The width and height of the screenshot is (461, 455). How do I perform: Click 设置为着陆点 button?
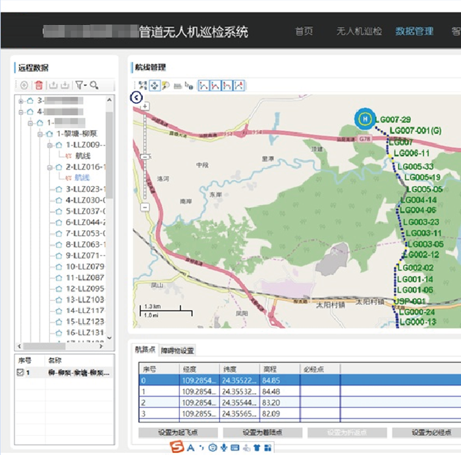click(x=262, y=433)
